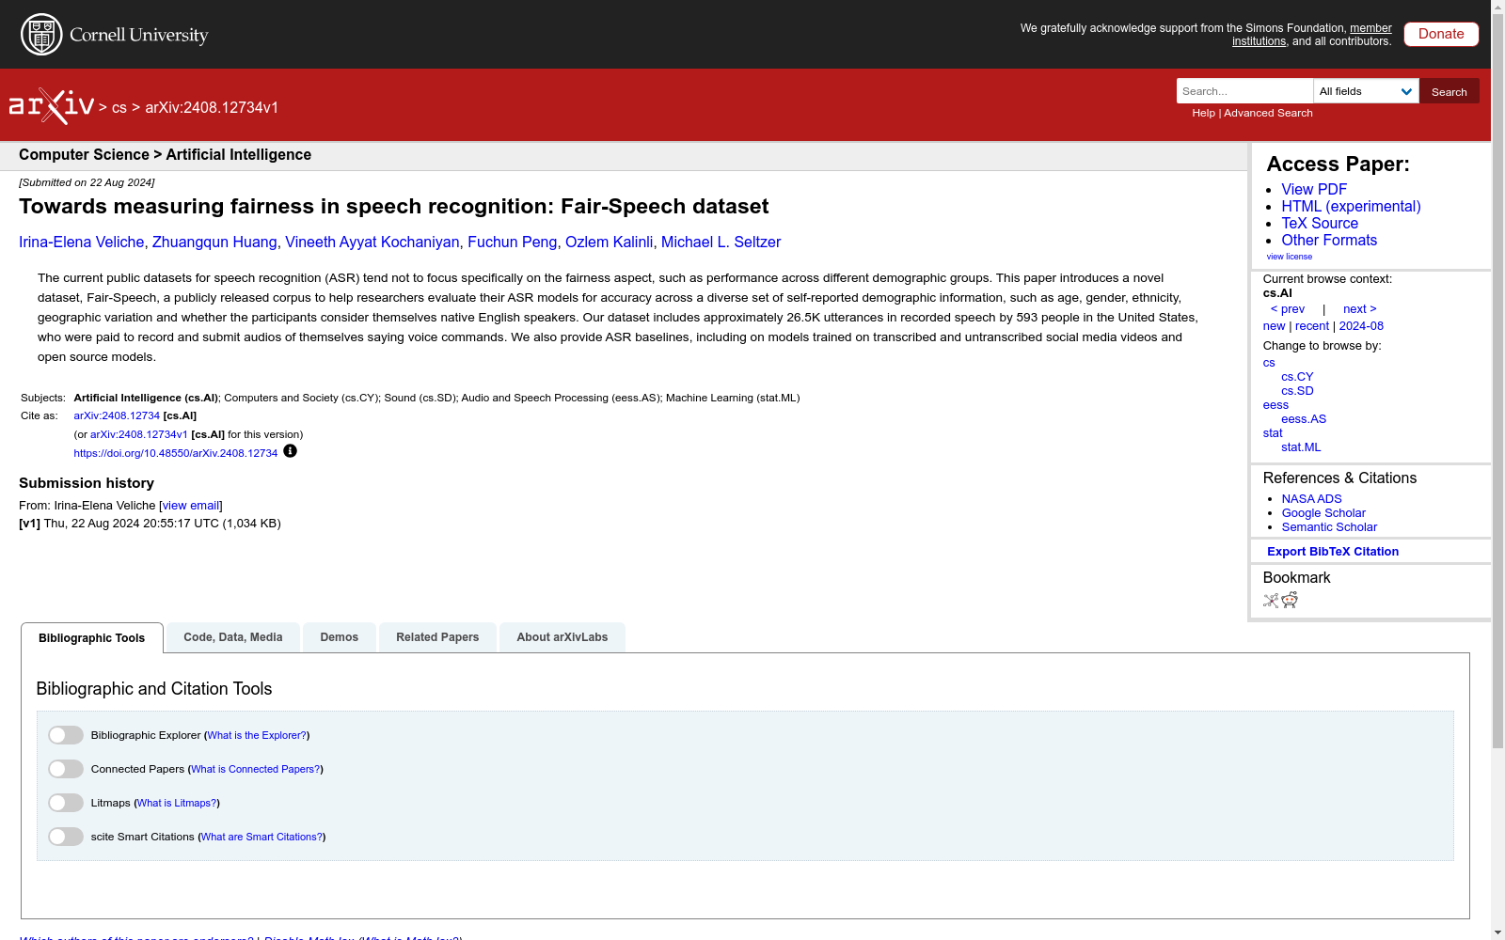The image size is (1505, 940).
Task: Browse by the eess top-level category
Action: pos(1275,405)
